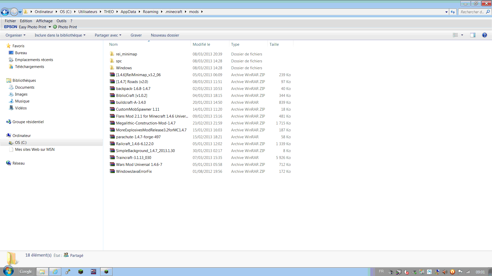The height and width of the screenshot is (276, 492).
Task: Open Inclure dans la bibliothèque dropdown
Action: [x=60, y=35]
